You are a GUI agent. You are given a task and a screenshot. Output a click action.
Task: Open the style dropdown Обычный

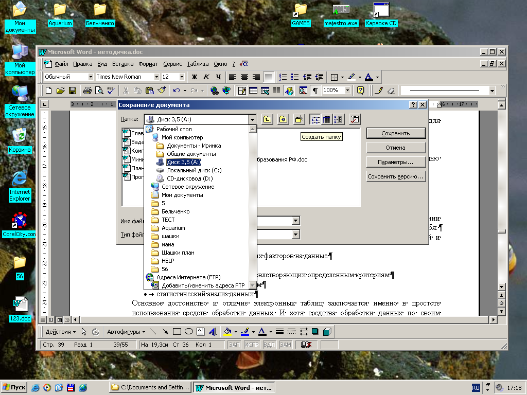(x=91, y=77)
